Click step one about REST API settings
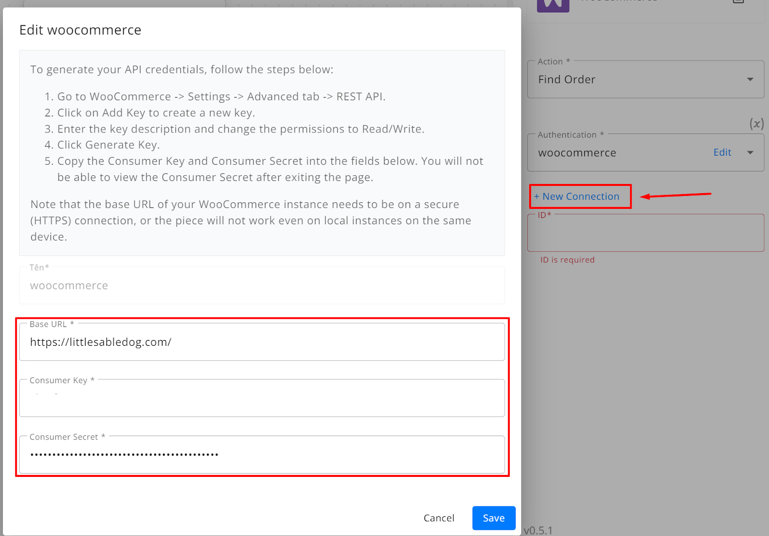This screenshot has width=769, height=536. click(x=221, y=97)
